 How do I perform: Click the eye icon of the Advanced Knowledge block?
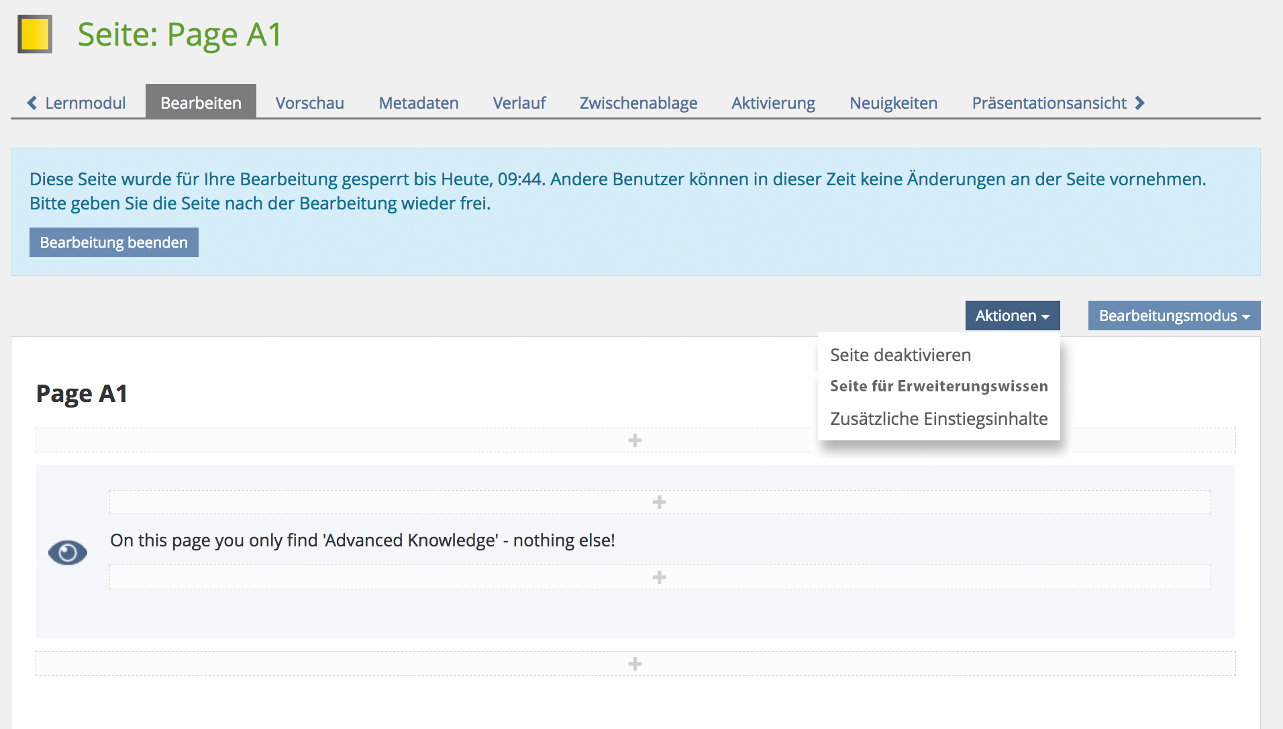pos(68,552)
